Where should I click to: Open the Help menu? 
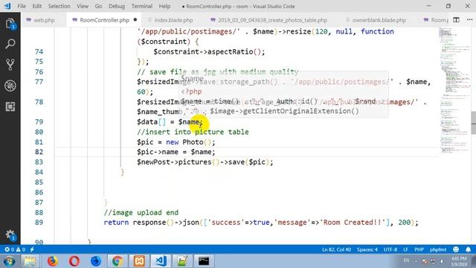[x=164, y=6]
